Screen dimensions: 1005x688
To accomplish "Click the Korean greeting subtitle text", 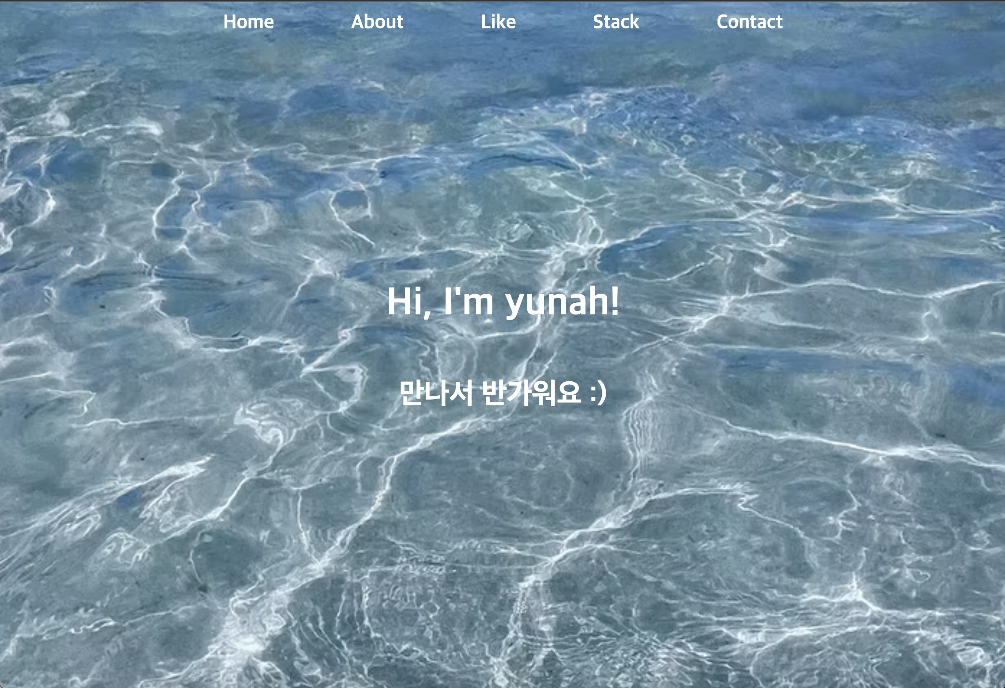I will point(503,392).
